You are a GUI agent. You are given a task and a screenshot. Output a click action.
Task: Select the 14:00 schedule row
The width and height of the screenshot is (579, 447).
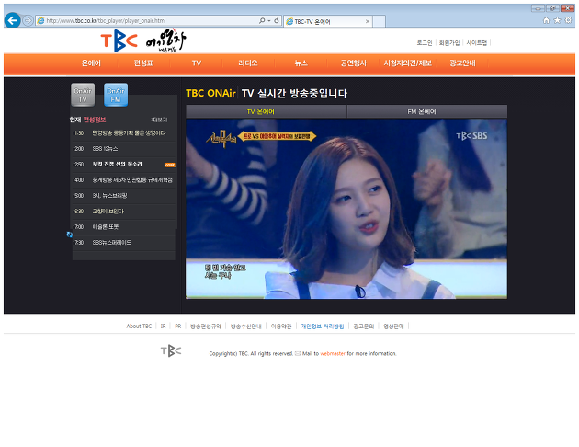(123, 180)
